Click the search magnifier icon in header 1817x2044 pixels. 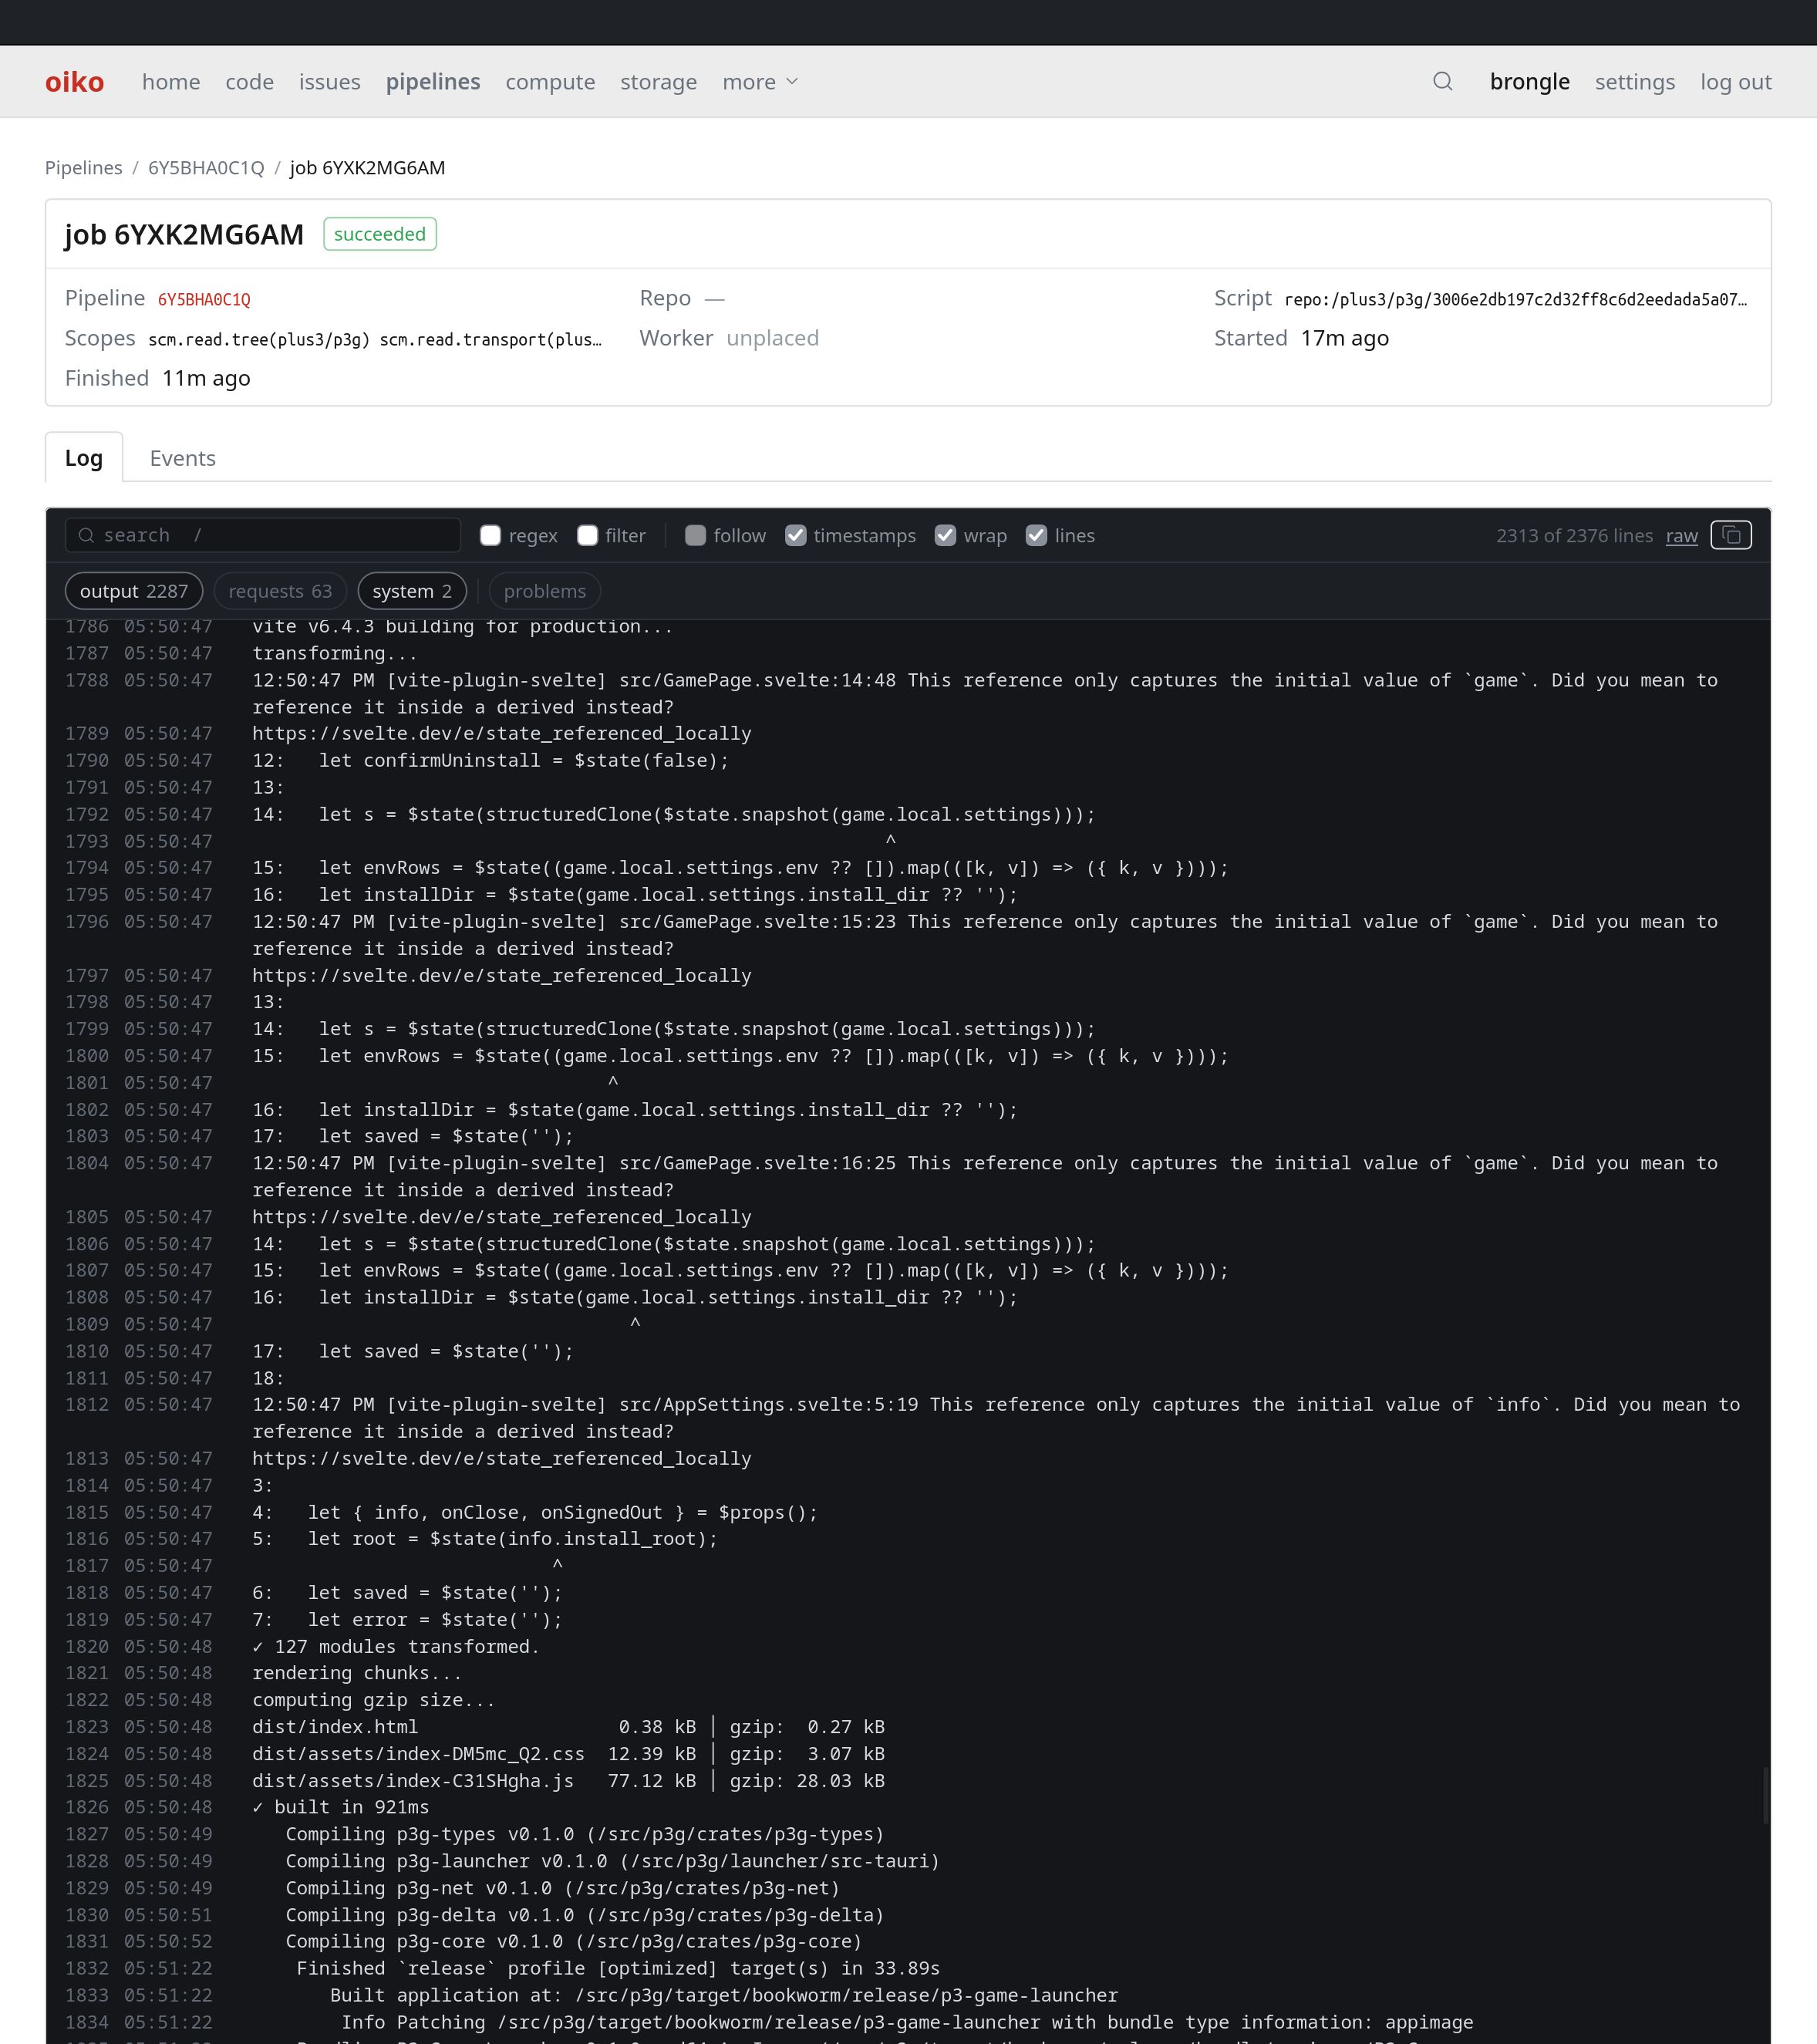[1442, 81]
